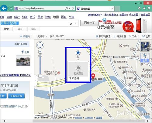Open the favorites star icon
Image resolution: width=152 pixels, height=123 pixels.
[x=144, y=8]
